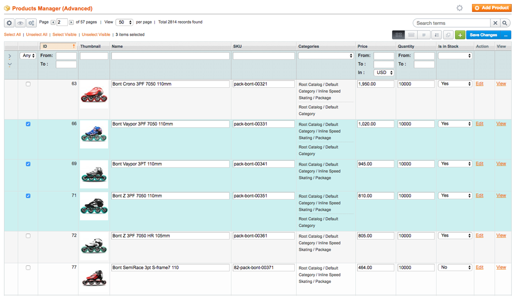Open the ellipsis menu next to Save Changes
The image size is (515, 298).
tap(506, 35)
